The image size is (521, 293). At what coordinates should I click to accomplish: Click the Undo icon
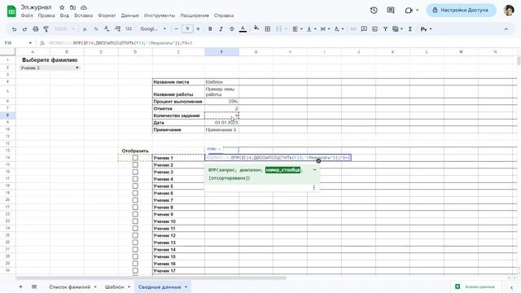(x=14, y=29)
